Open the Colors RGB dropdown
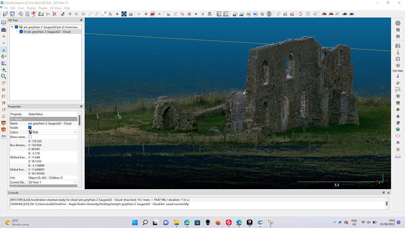The image size is (405, 228). [53, 132]
